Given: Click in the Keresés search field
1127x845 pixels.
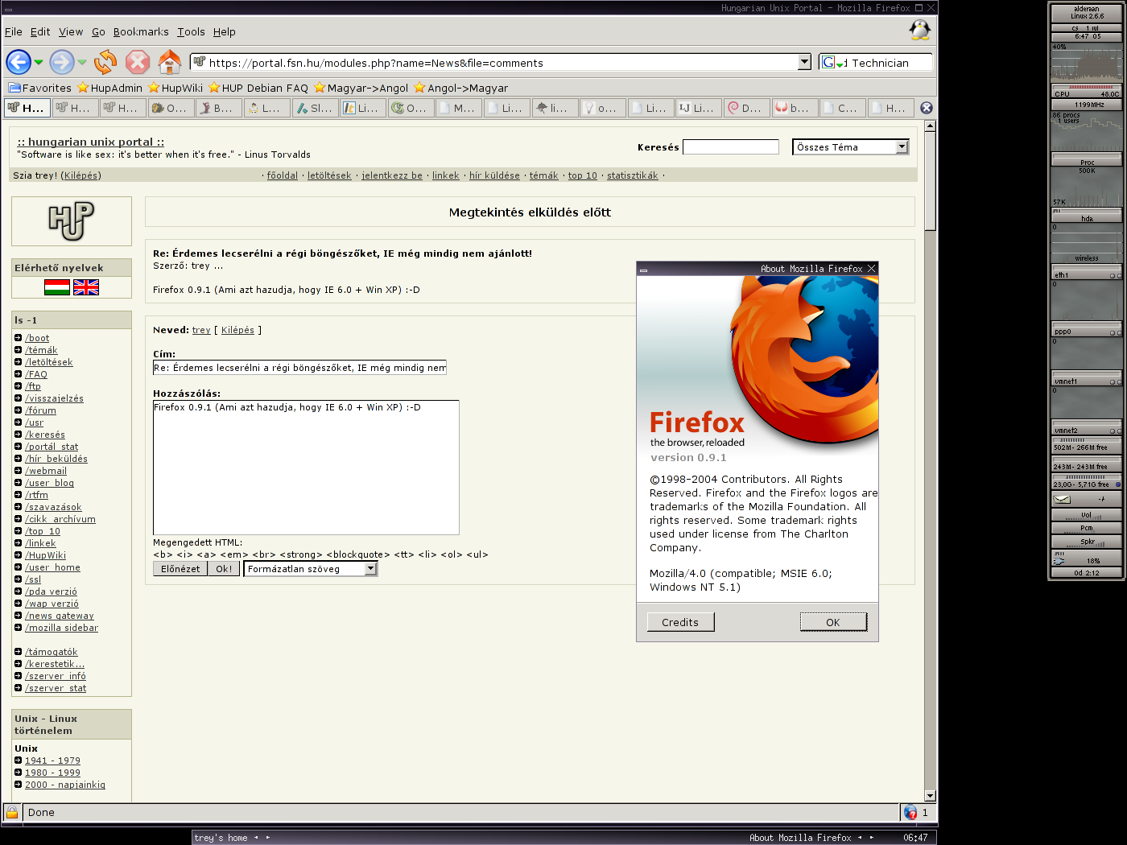Looking at the screenshot, I should coord(731,146).
